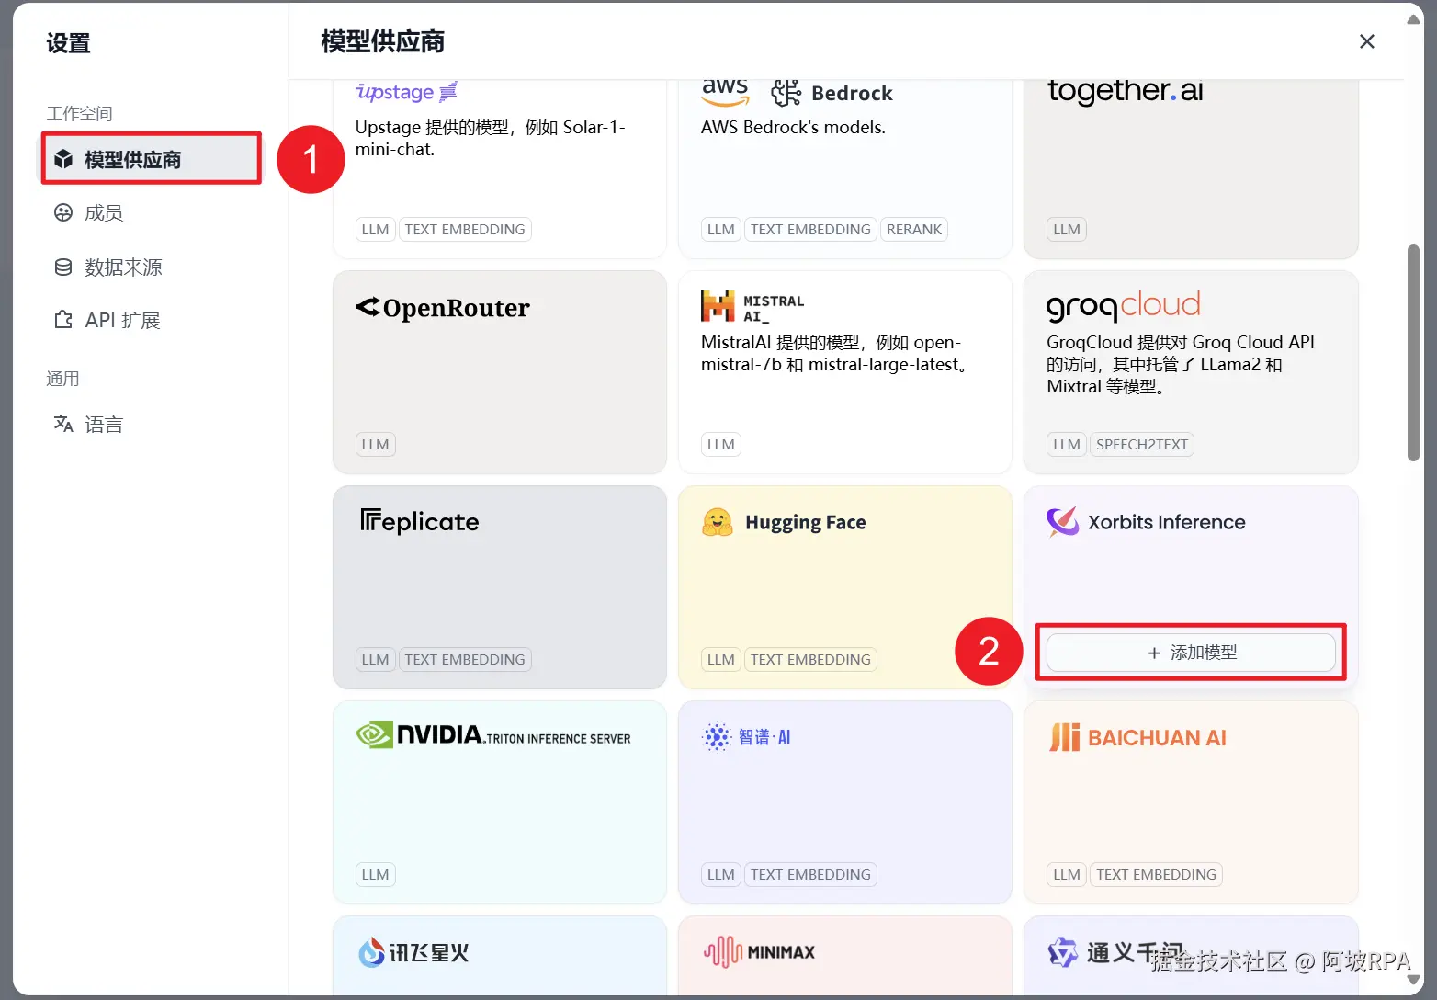Click the vertical scrollbar thumb
Screen dimensions: 1437x1000
pyautogui.click(x=1413, y=353)
